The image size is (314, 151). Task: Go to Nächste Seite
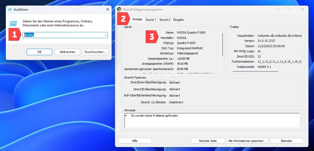coord(208,141)
